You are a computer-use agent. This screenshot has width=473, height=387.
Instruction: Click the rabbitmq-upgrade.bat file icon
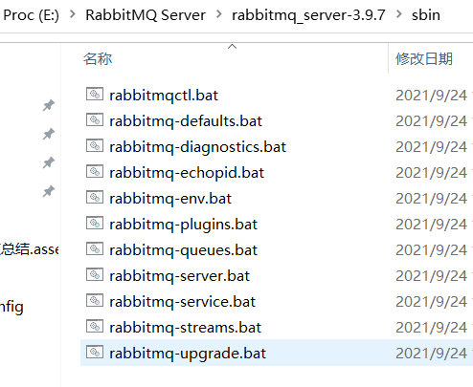(x=95, y=353)
